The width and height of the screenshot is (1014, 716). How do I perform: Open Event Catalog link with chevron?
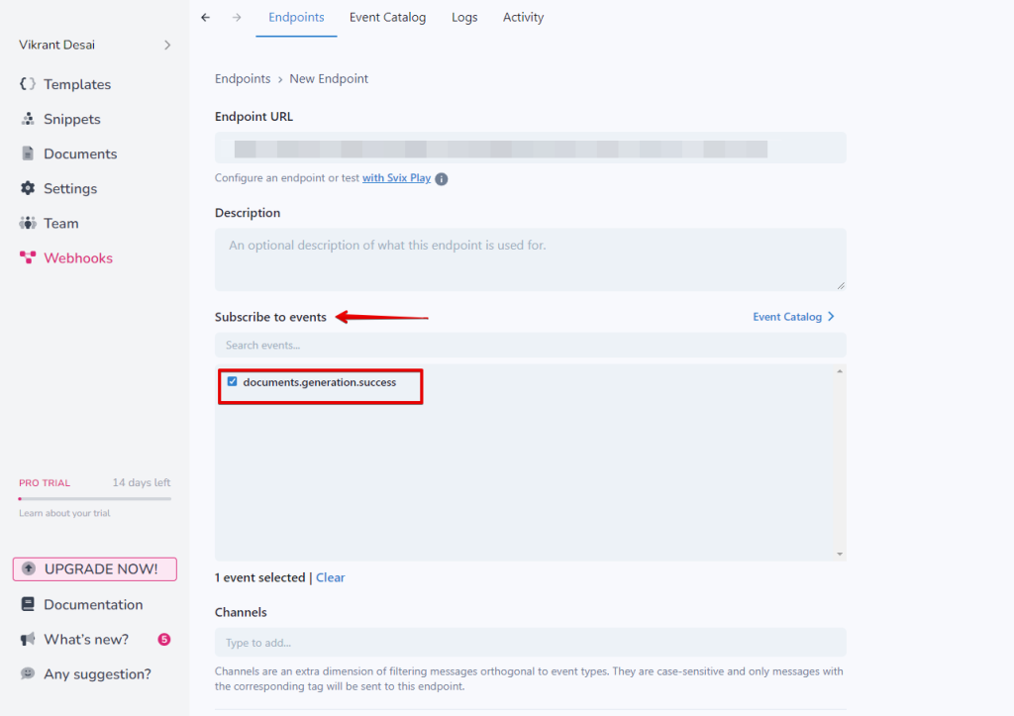point(793,317)
